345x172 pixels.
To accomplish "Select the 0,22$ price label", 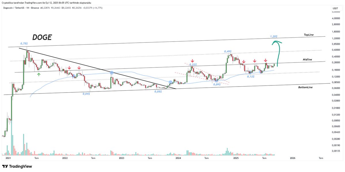I will click(193, 65).
